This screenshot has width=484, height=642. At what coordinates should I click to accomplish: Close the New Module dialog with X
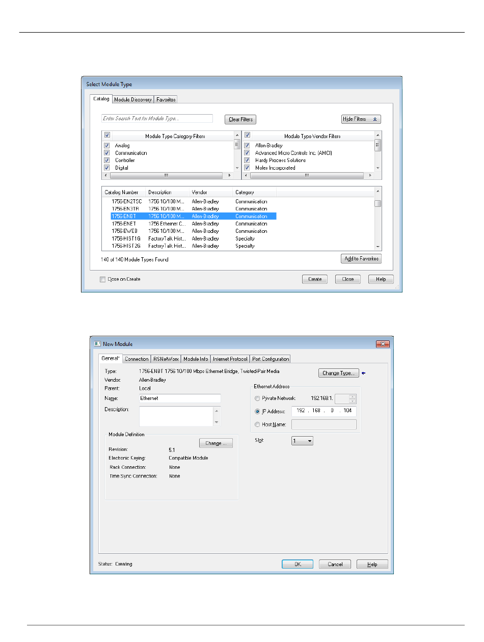click(x=383, y=344)
